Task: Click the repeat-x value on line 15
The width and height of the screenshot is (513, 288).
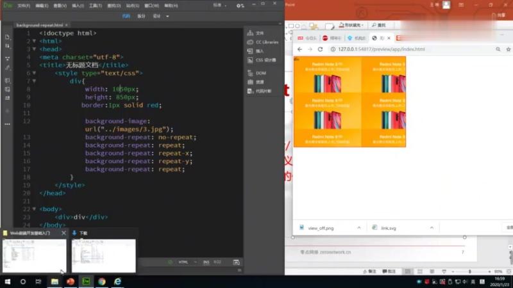Action: pos(174,153)
